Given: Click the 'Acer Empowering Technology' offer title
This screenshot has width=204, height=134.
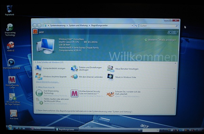Looking at the screenshot, I should [x=51, y=92].
